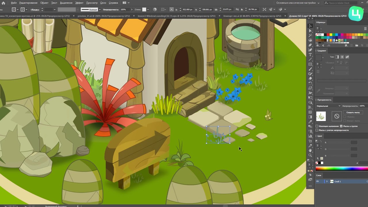Toggle the Маска в группе checkbox
The width and height of the screenshot is (368, 207).
(x=341, y=126)
